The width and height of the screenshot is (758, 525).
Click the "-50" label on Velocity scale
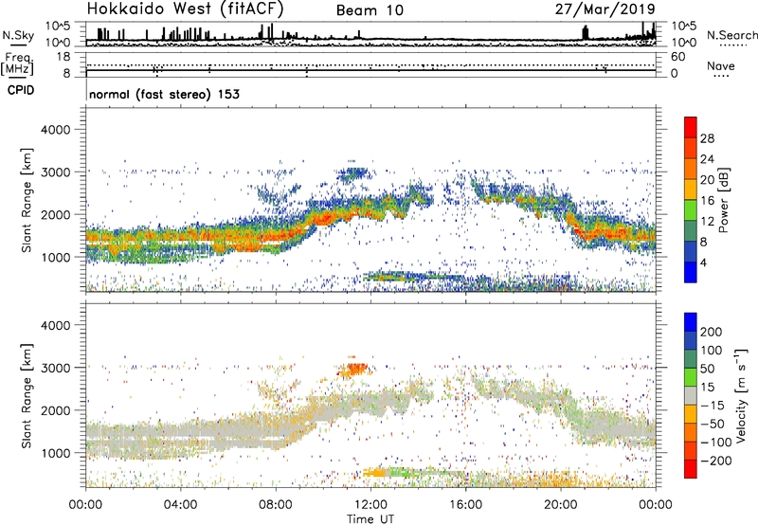[713, 424]
